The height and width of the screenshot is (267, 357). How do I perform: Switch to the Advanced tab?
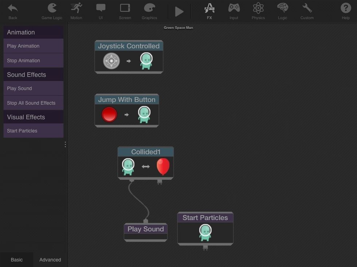pyautogui.click(x=50, y=260)
